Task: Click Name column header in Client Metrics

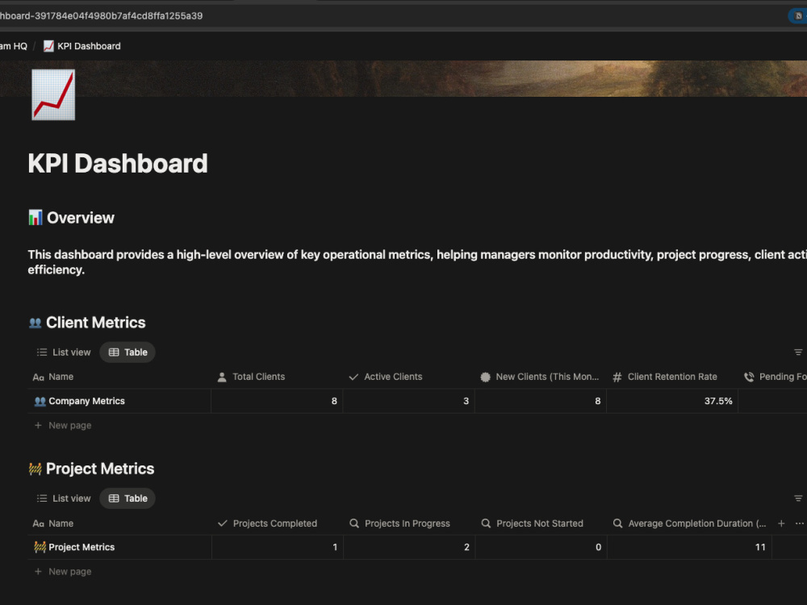Action: coord(119,377)
